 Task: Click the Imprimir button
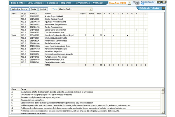[x=43, y=9]
